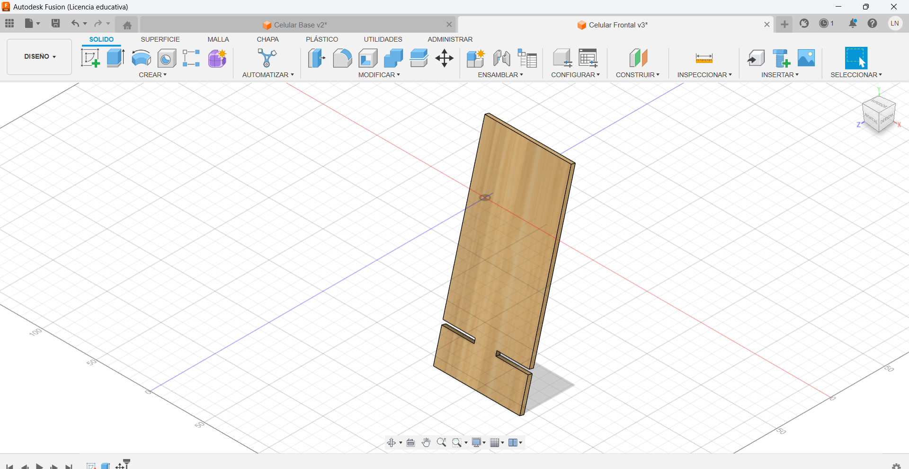
Task: Click the New Component icon
Action: pyautogui.click(x=475, y=58)
